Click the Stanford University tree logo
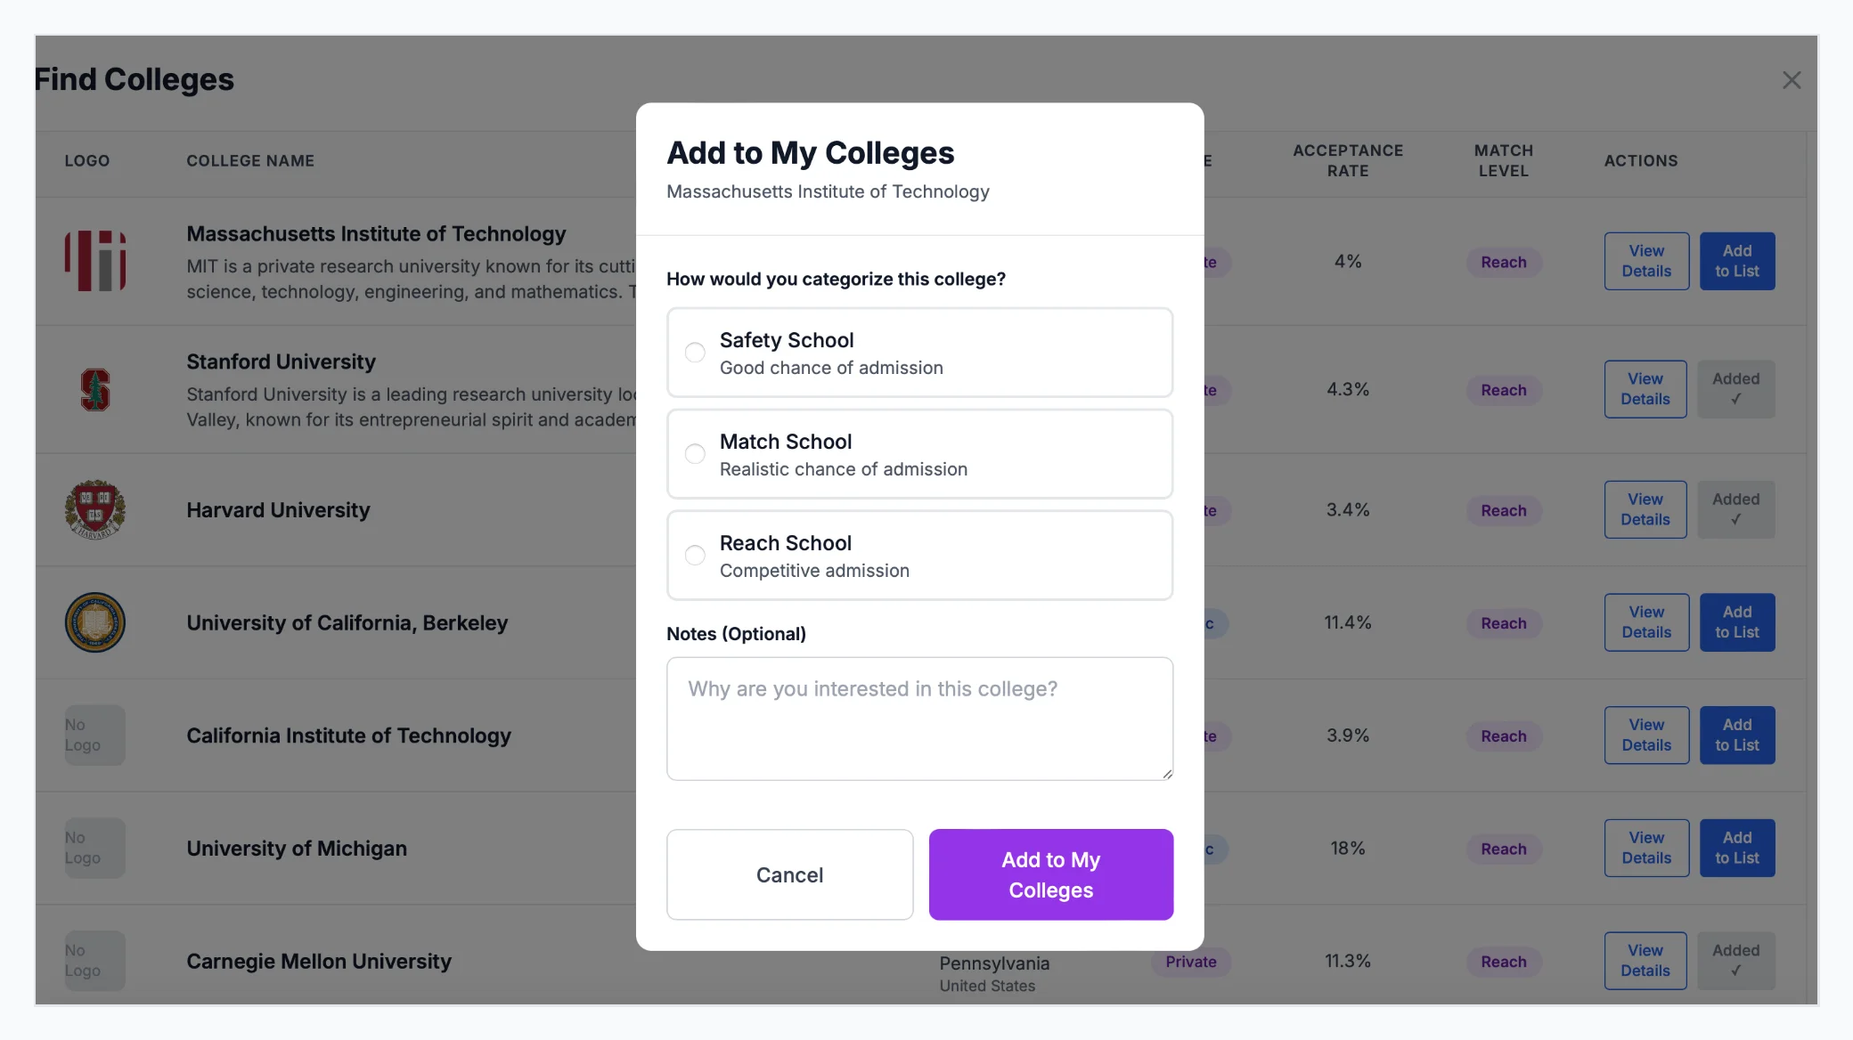1853x1040 pixels. [x=94, y=389]
